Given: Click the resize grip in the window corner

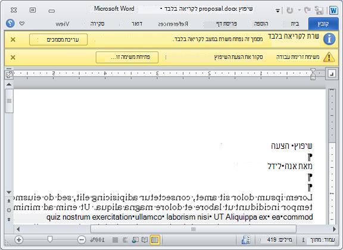Looking at the screenshot, I should pyautogui.click(x=7, y=243).
